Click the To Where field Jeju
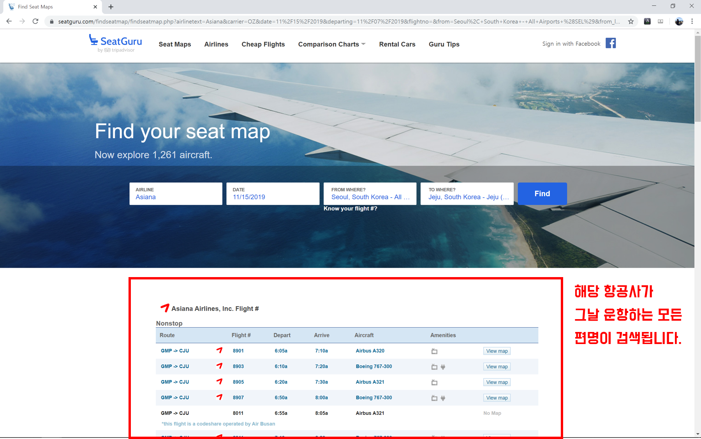This screenshot has height=439, width=701. [467, 193]
